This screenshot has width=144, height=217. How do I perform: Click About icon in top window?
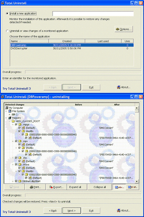coord(119,87)
